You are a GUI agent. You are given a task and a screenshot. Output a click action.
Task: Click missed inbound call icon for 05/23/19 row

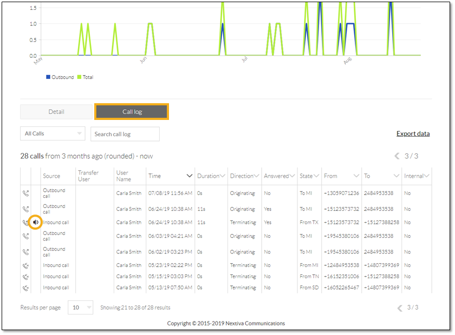[x=26, y=265]
